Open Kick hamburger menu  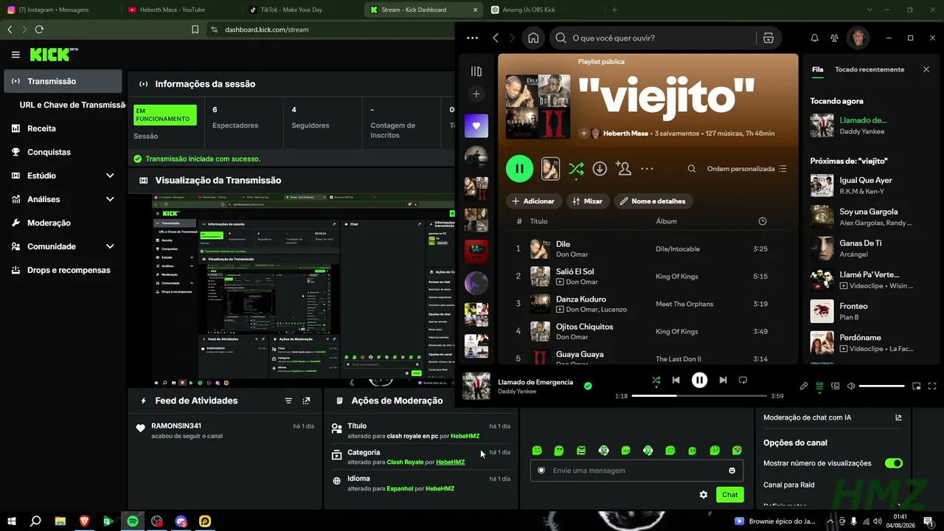point(15,55)
